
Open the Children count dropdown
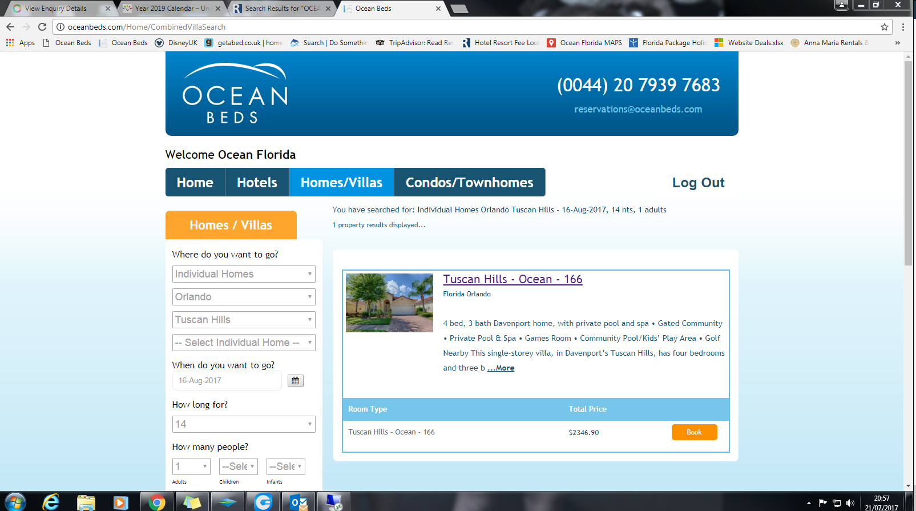pos(239,466)
